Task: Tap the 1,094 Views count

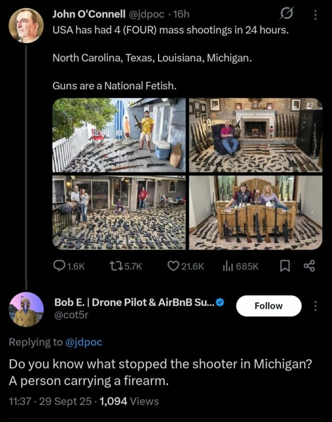Action: click(129, 401)
